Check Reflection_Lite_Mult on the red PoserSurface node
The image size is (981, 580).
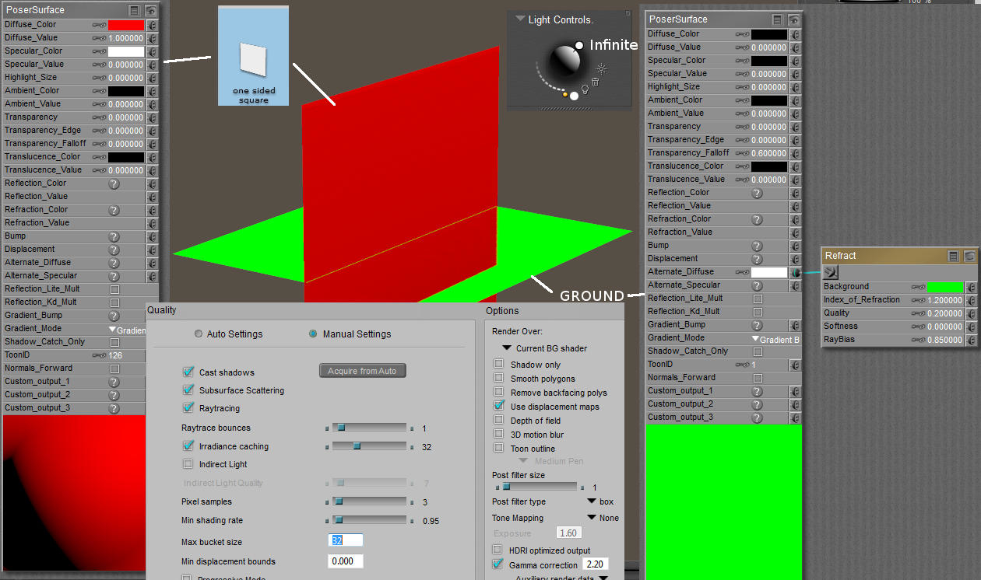click(x=114, y=289)
